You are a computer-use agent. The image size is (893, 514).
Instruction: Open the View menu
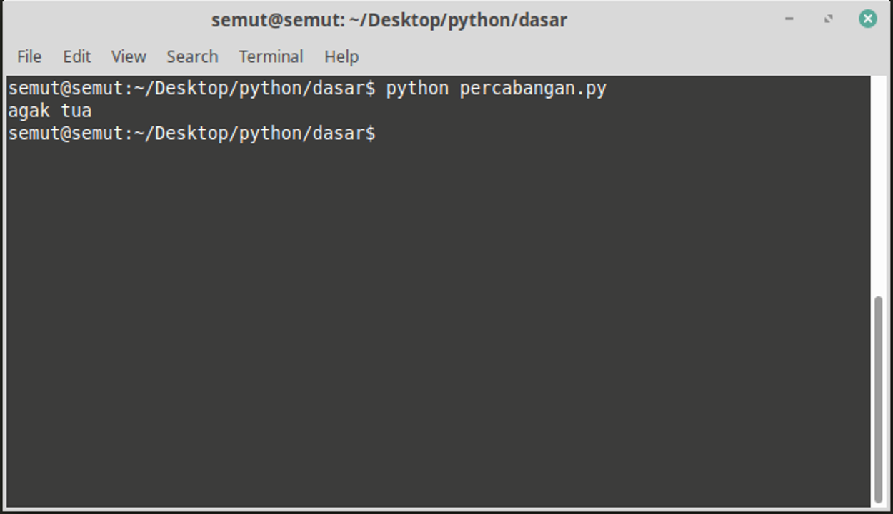[x=129, y=56]
